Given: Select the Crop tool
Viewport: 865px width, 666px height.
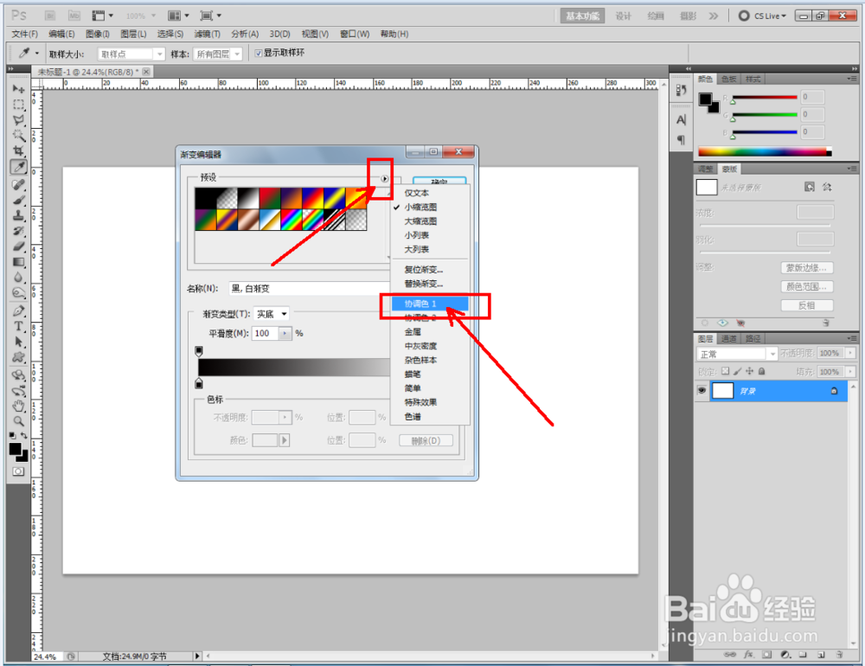Looking at the screenshot, I should coord(18,150).
